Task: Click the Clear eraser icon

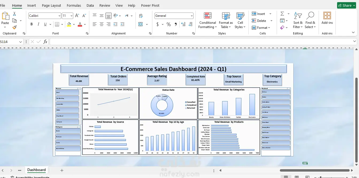Action: click(282, 27)
